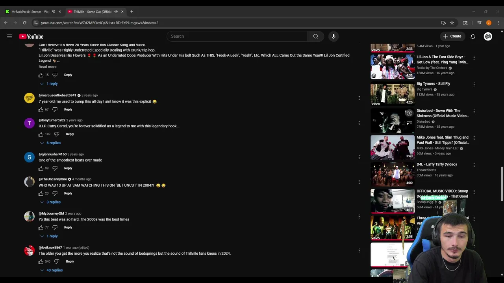Reply to the @tonyturner5282 comment

pyautogui.click(x=70, y=134)
